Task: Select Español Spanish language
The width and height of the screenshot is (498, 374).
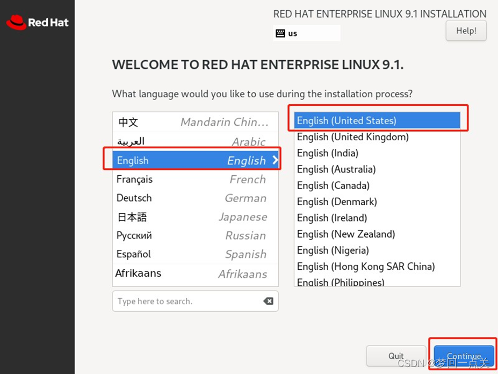Action: pos(196,254)
